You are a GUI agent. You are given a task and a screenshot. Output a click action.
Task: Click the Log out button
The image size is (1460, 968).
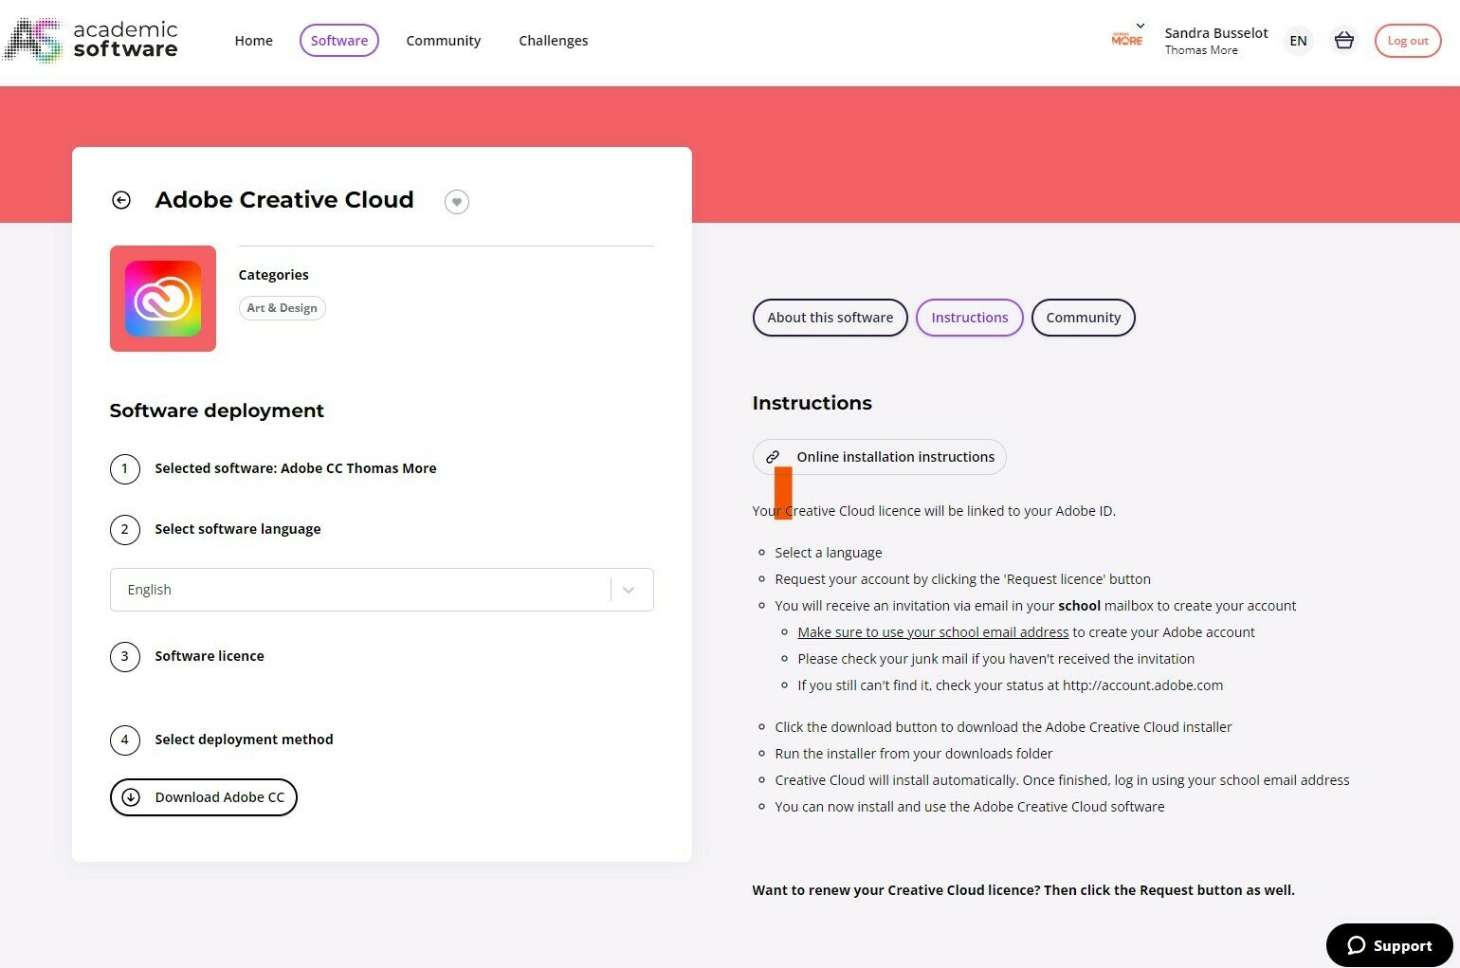[1408, 41]
